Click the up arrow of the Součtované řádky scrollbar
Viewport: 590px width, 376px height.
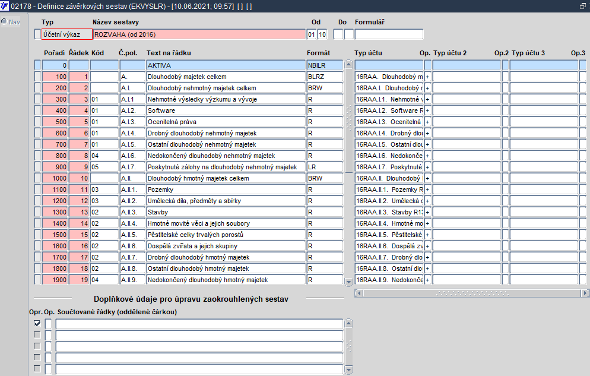[x=348, y=323]
